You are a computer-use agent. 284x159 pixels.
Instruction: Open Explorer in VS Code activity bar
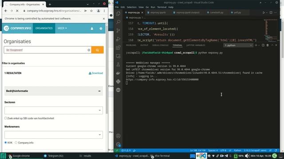[x=118, y=14]
